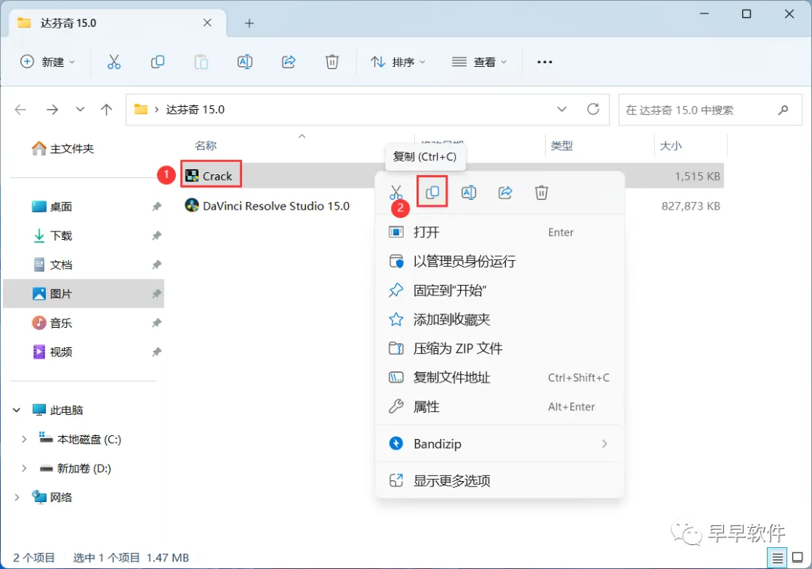
Task: Click the Rename icon in the top toolbar
Action: [x=244, y=62]
